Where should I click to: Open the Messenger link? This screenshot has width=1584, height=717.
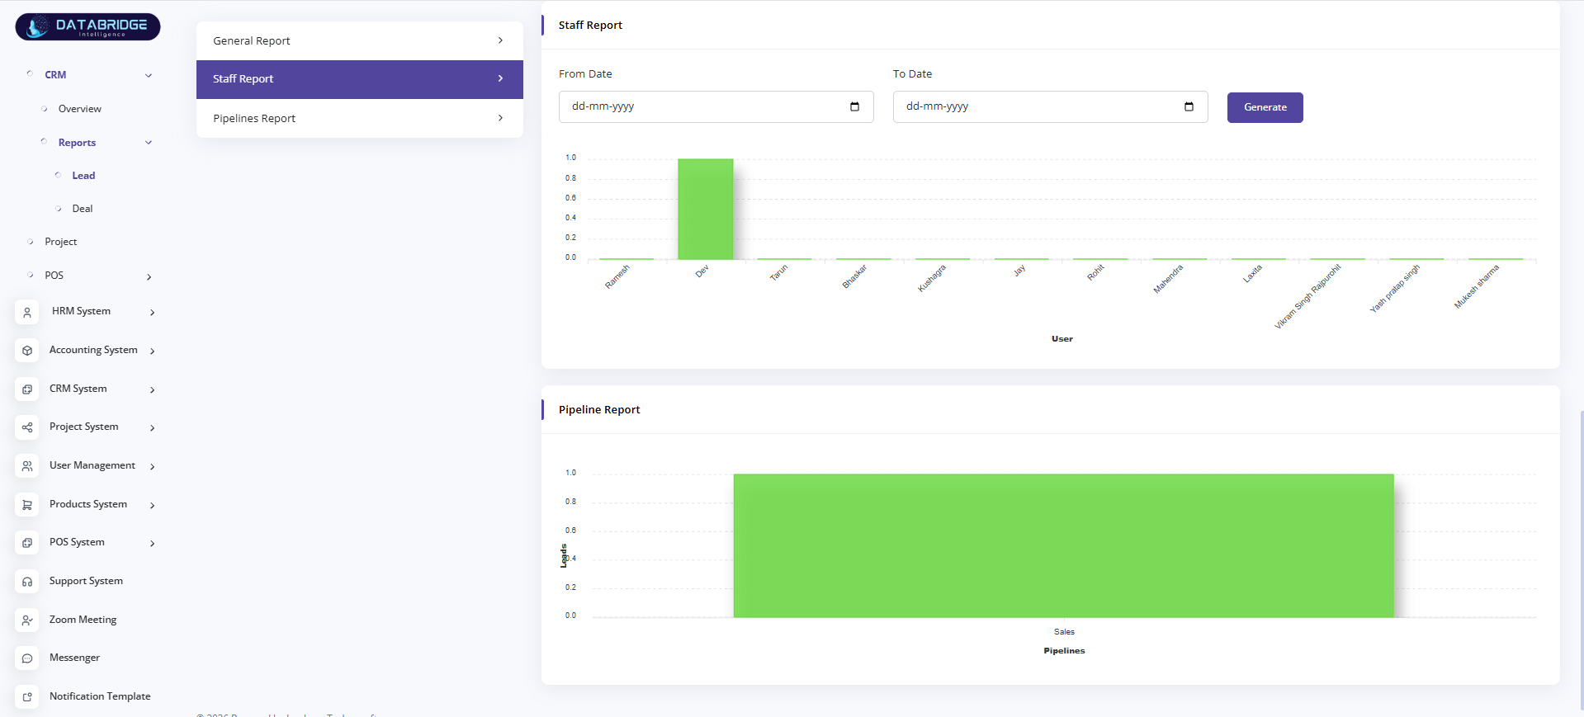click(x=74, y=658)
